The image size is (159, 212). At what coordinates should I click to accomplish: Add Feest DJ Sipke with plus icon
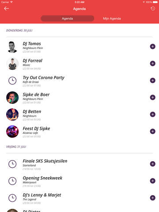coord(153,131)
